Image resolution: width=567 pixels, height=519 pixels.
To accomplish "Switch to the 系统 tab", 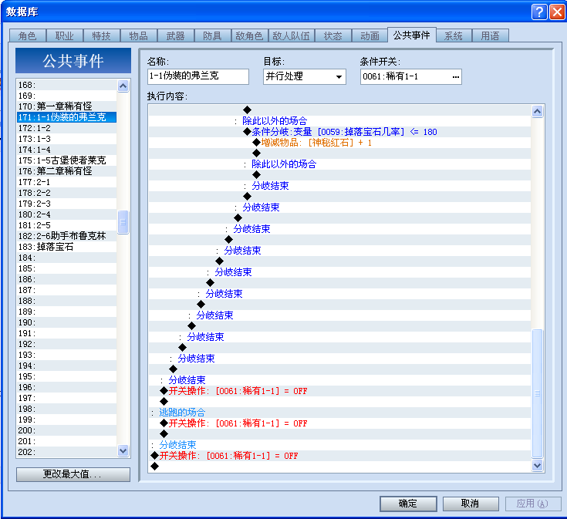I will click(x=454, y=35).
